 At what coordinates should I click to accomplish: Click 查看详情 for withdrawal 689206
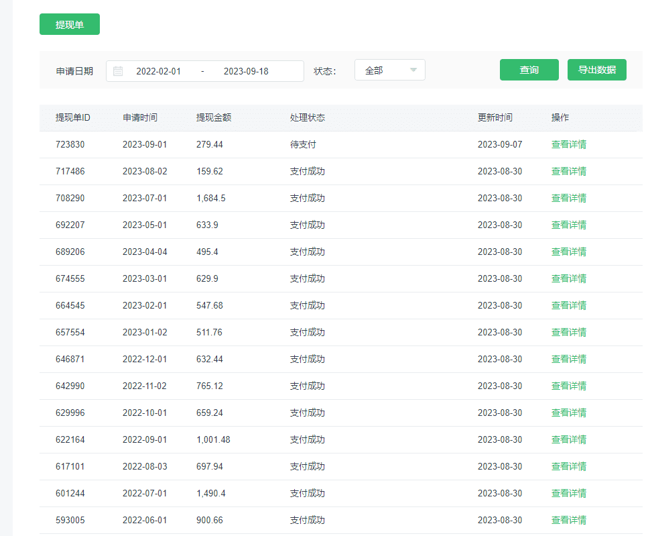tap(568, 252)
